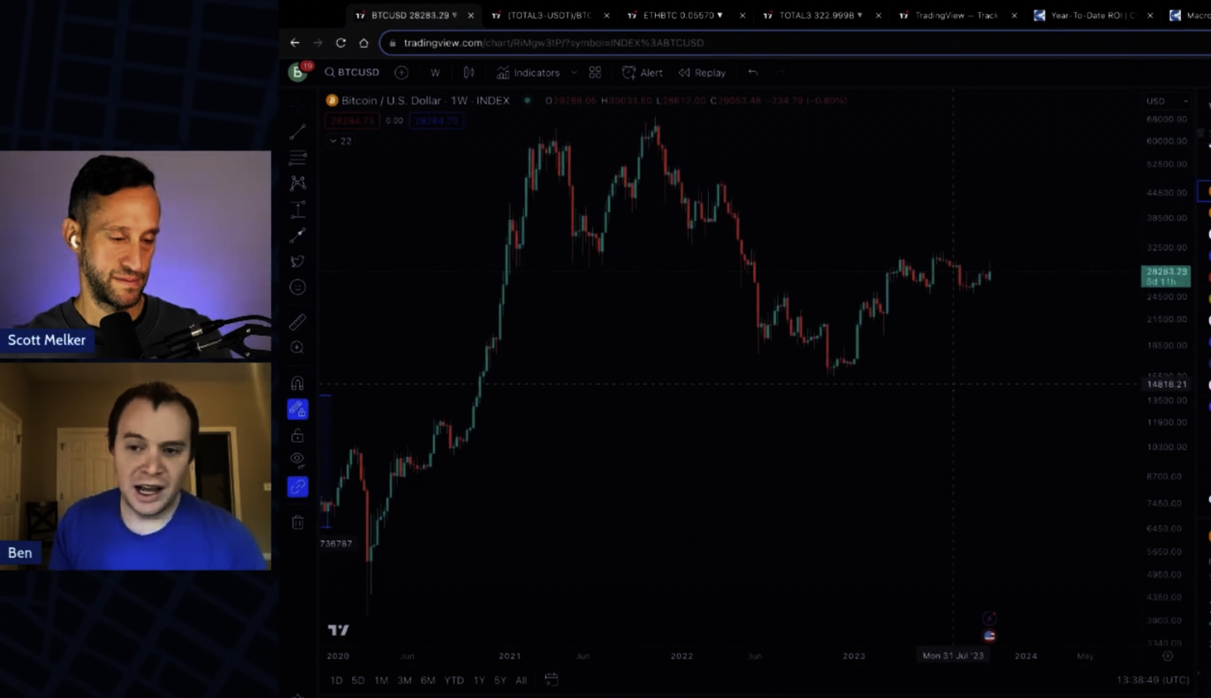Switch to the Year-To-Date ROI browser tab

(1092, 16)
